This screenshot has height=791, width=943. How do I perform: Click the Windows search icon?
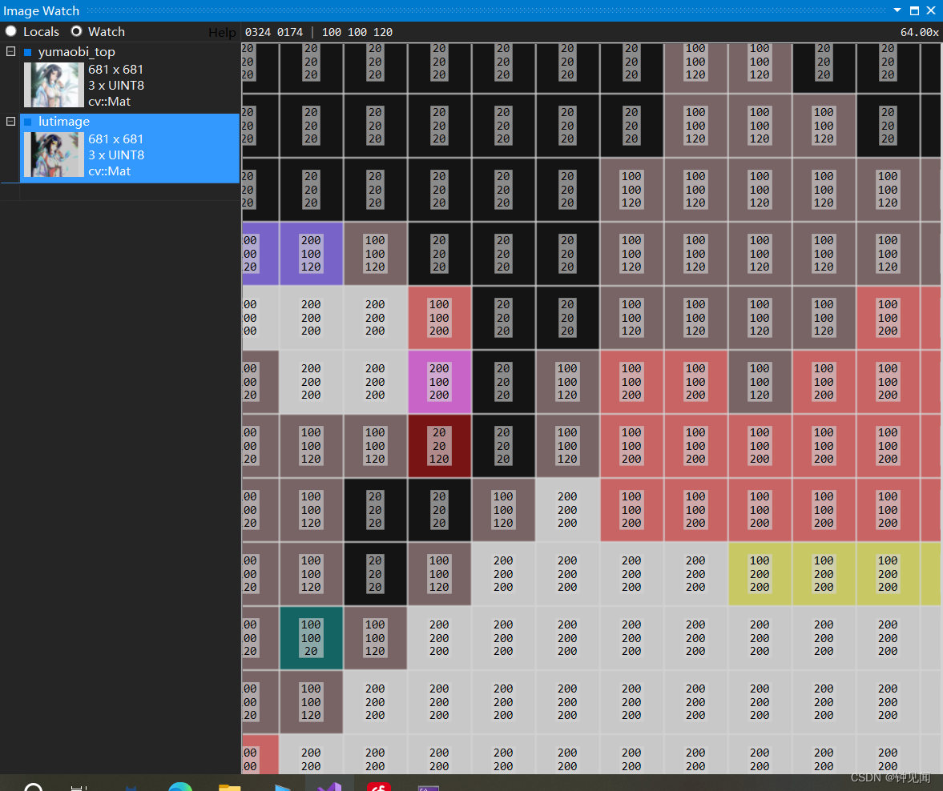click(x=32, y=788)
